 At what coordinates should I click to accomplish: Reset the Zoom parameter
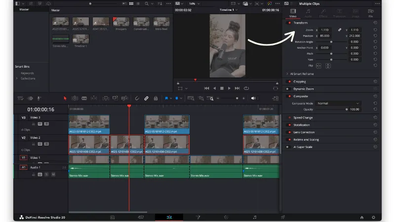[x=375, y=30]
